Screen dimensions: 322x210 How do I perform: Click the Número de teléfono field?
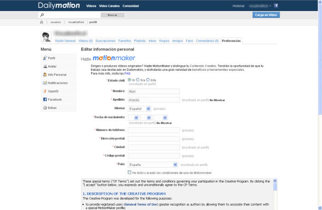click(154, 130)
